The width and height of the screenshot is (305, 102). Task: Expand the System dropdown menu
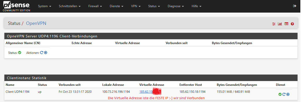point(45,6)
